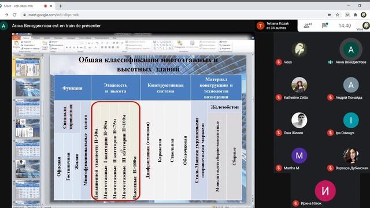Switch to the Слайды pane tab

pyautogui.click(x=18, y=55)
